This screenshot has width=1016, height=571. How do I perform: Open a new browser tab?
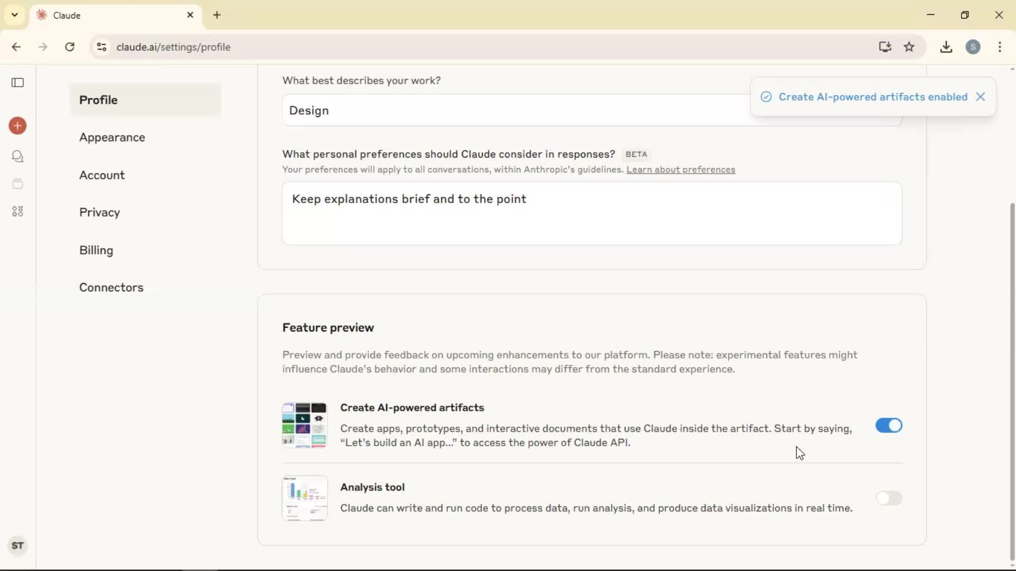217,15
